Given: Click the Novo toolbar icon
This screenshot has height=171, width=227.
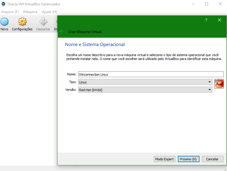Looking at the screenshot, I should tap(4, 22).
